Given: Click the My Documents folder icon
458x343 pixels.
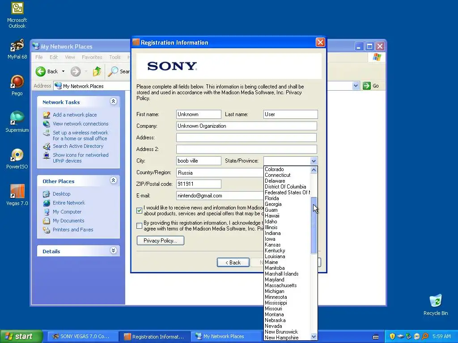Looking at the screenshot, I should click(x=47, y=221).
